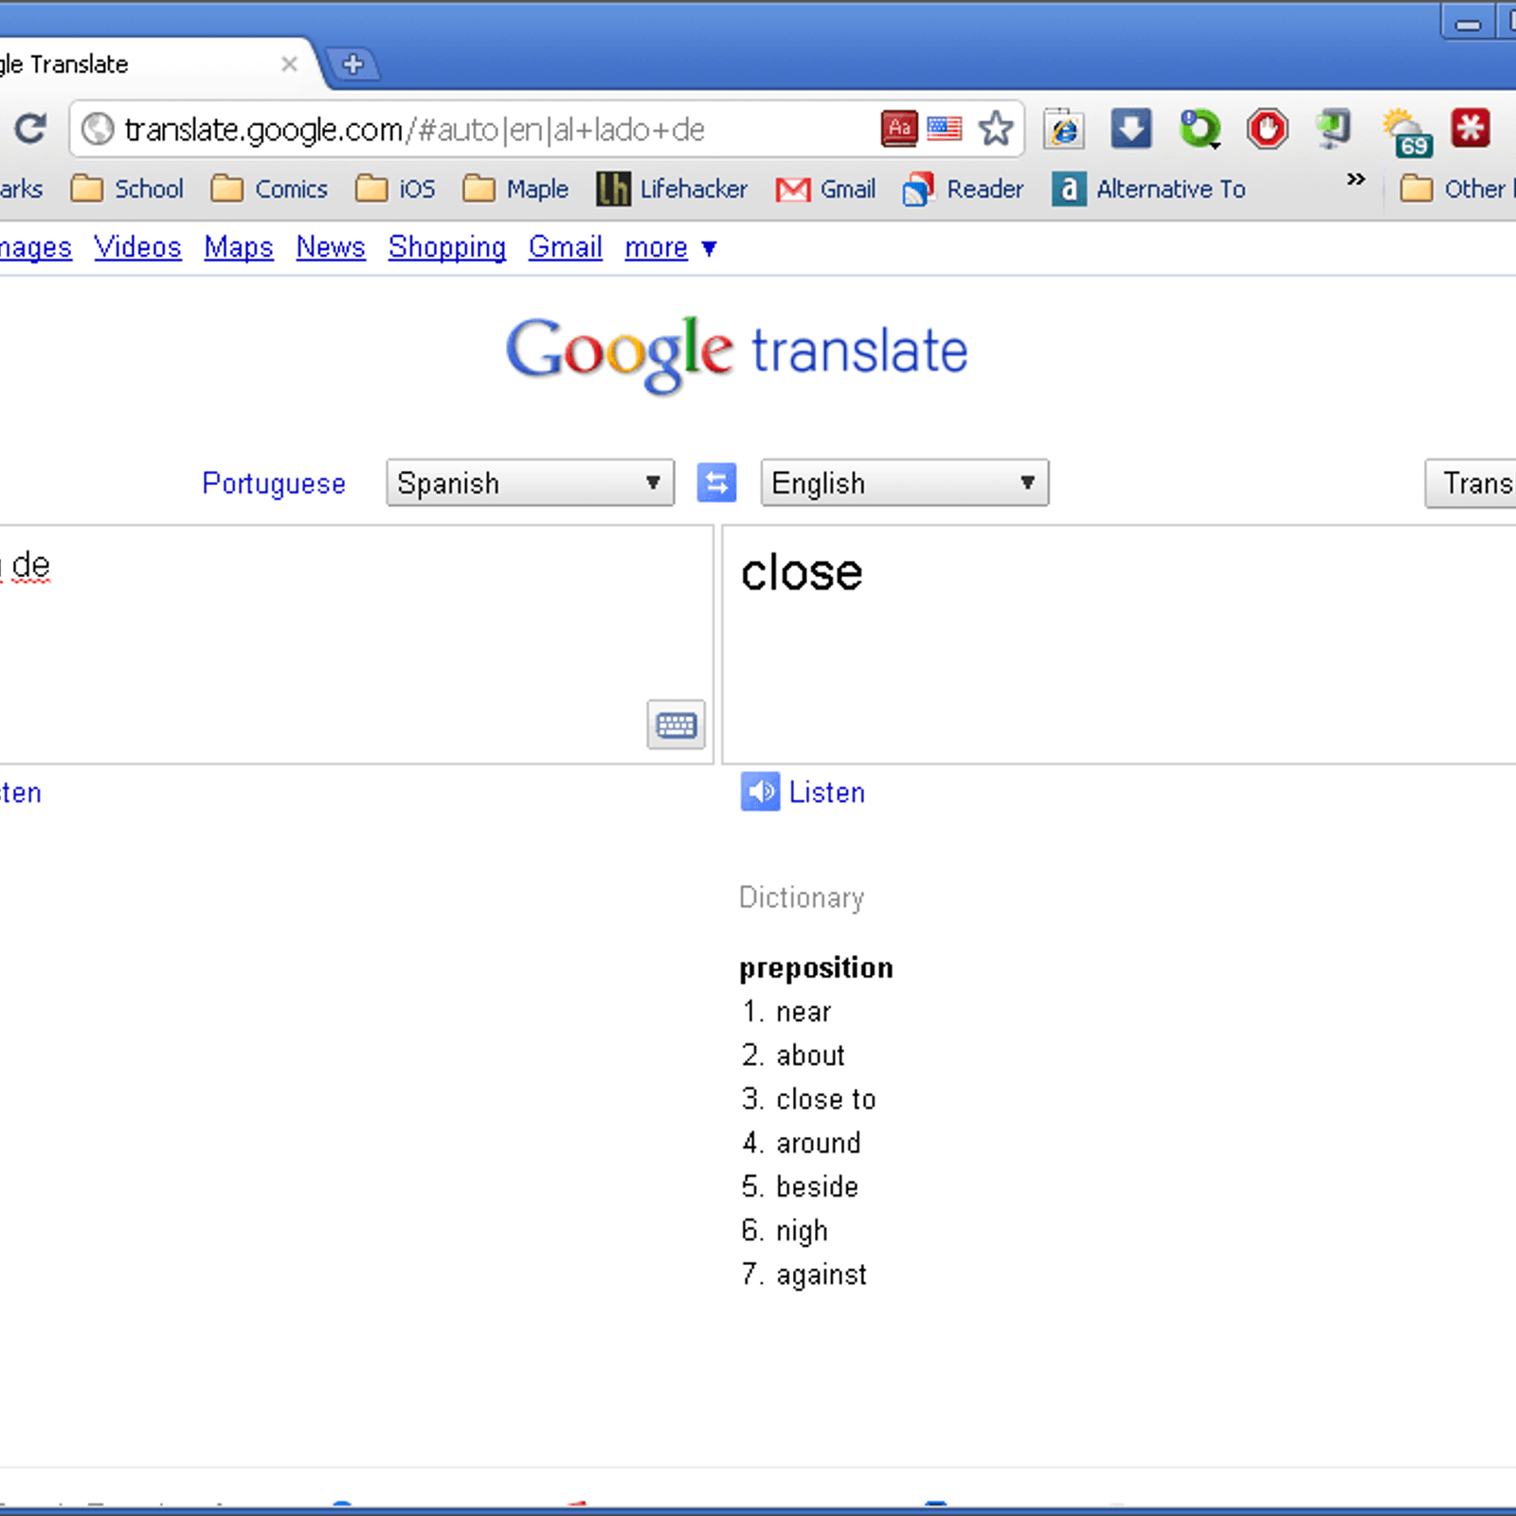Screen dimensions: 1516x1516
Task: Click the red stop-hand AdBlock icon
Action: (x=1268, y=128)
